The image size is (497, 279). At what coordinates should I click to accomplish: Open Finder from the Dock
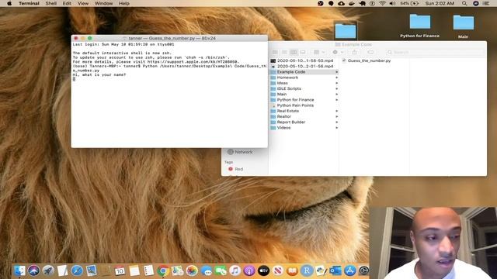point(19,270)
